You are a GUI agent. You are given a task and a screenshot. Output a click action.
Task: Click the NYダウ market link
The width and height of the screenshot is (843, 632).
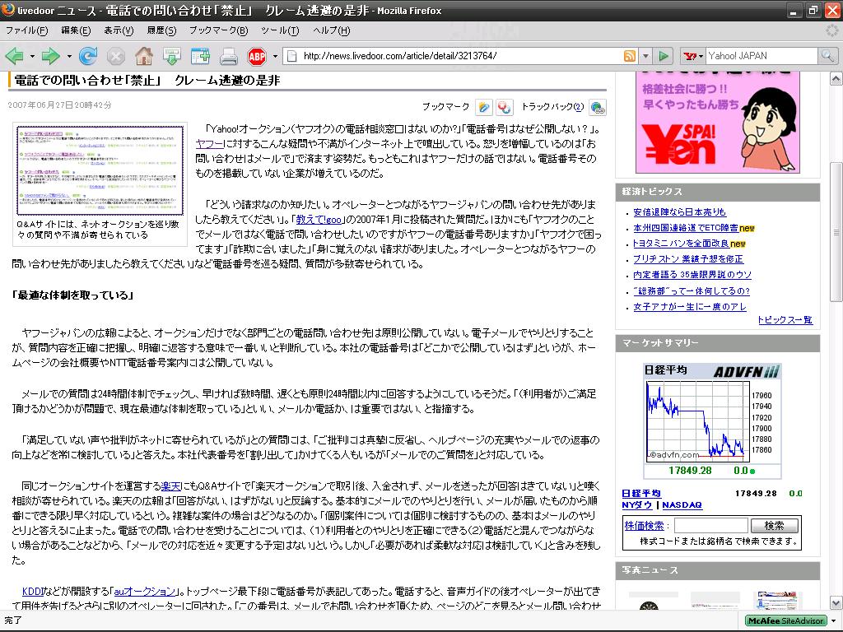(637, 505)
